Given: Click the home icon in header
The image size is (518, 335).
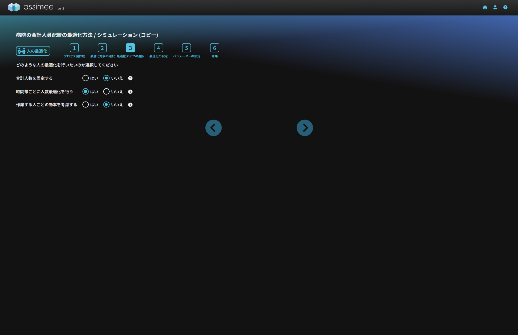Looking at the screenshot, I should (485, 7).
